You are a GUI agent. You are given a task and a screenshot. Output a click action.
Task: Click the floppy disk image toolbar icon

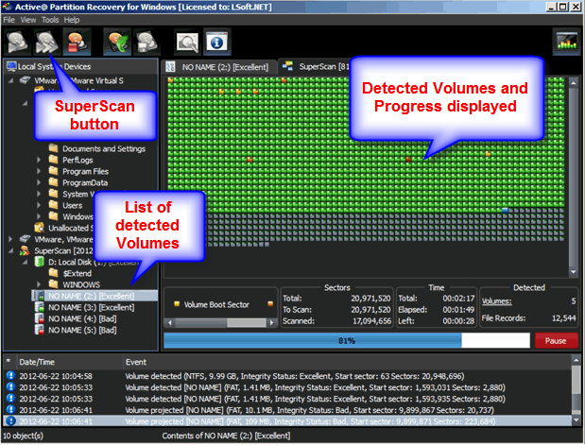146,42
